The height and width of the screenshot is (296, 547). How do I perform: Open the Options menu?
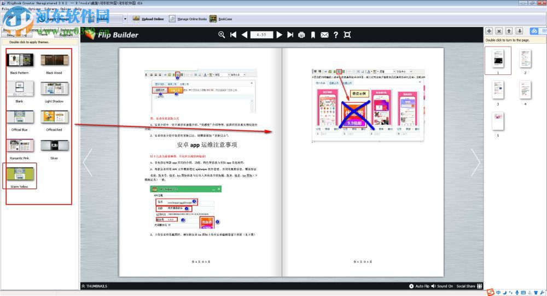pos(34,9)
